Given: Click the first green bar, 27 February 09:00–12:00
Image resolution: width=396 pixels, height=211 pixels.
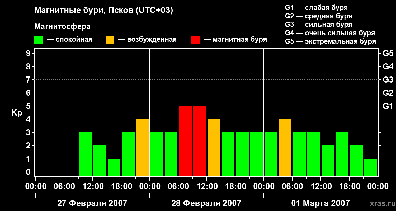Looking at the screenshot, I should 86,154.
